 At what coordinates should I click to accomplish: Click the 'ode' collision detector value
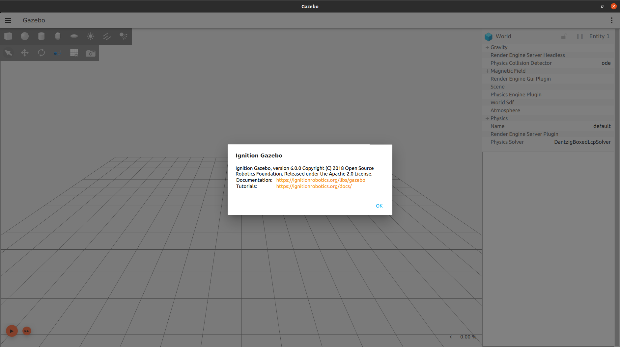(x=606, y=63)
